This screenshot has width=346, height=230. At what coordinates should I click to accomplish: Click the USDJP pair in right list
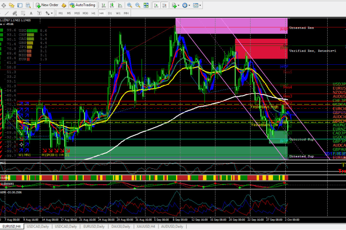click(339, 84)
